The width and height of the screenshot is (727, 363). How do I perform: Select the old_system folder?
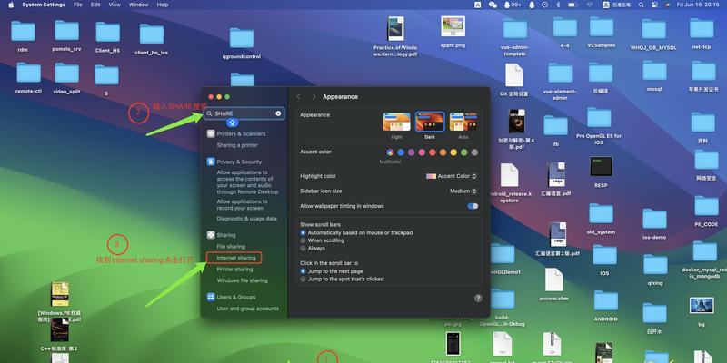(x=601, y=214)
